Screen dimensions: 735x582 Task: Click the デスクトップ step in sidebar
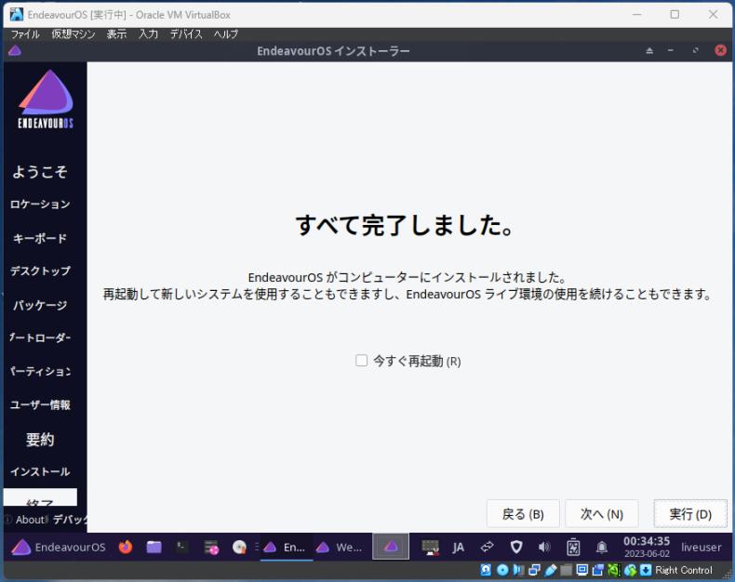coord(40,271)
